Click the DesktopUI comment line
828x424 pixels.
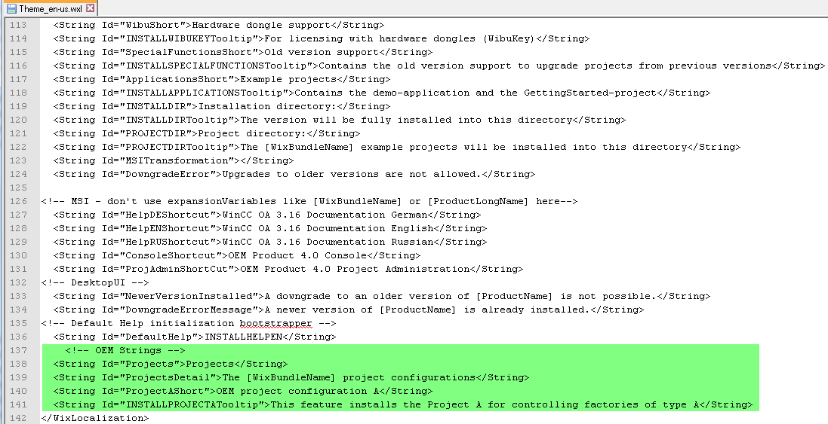pos(95,282)
